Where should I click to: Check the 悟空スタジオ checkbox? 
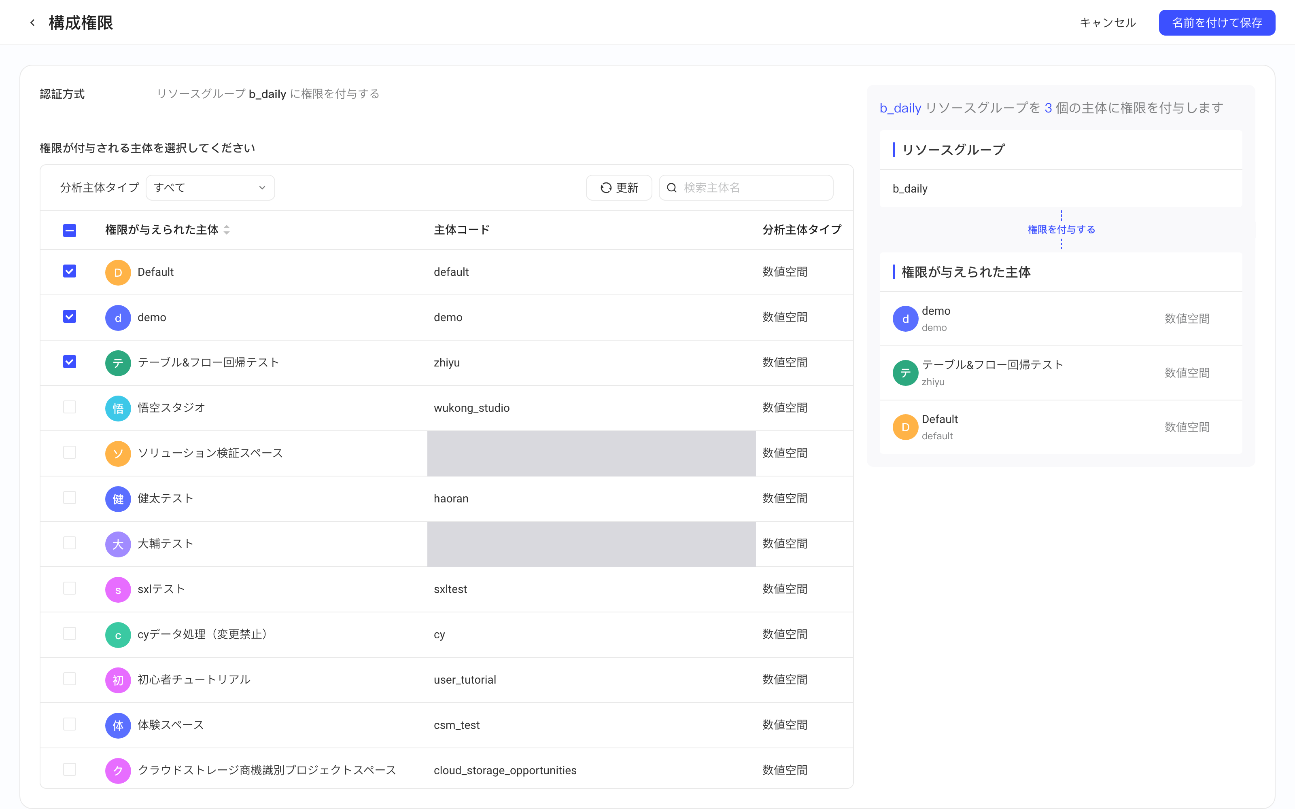[x=70, y=407]
